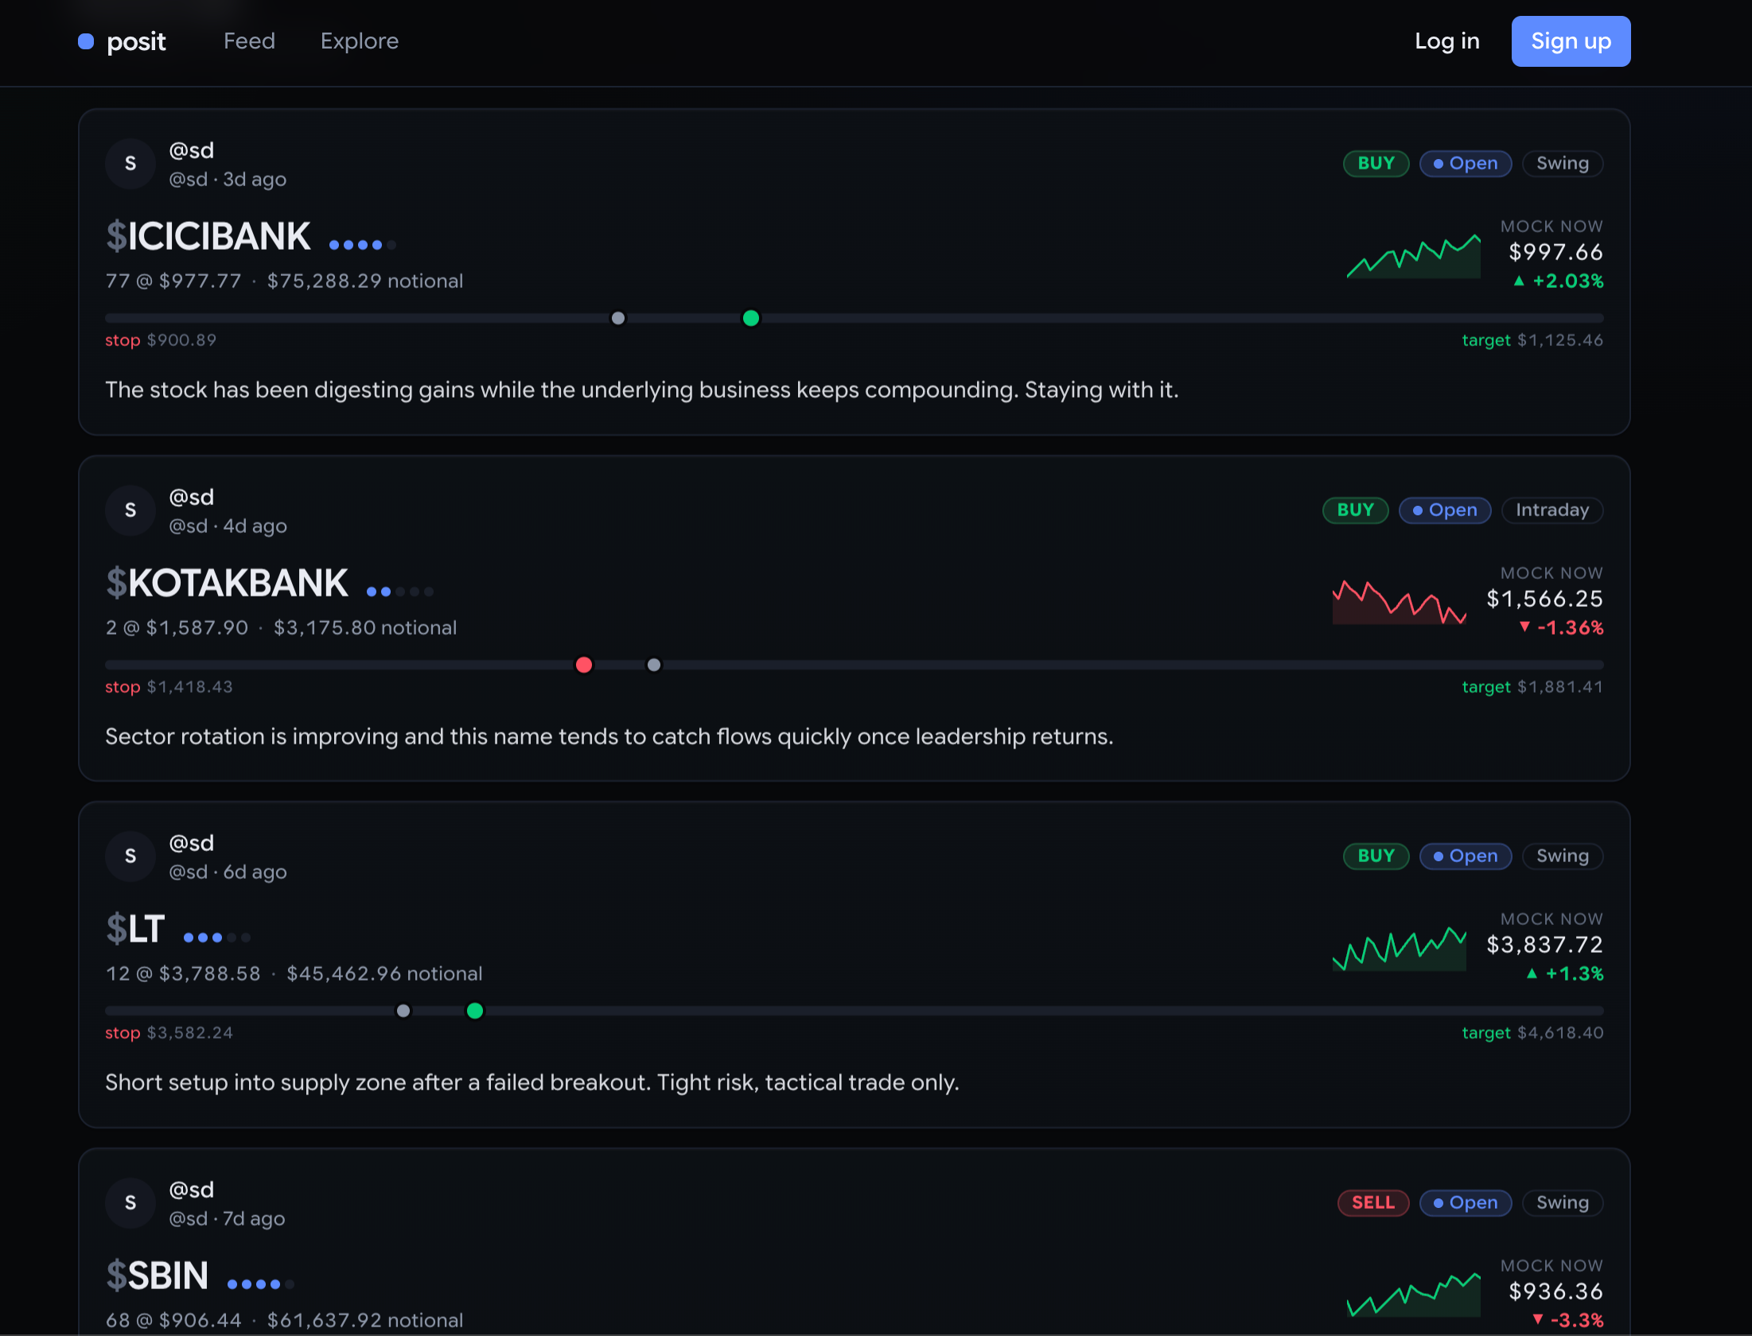Click the grey entry marker on KOTAKBANK bar
Viewport: 1752px width, 1336px height.
click(654, 665)
